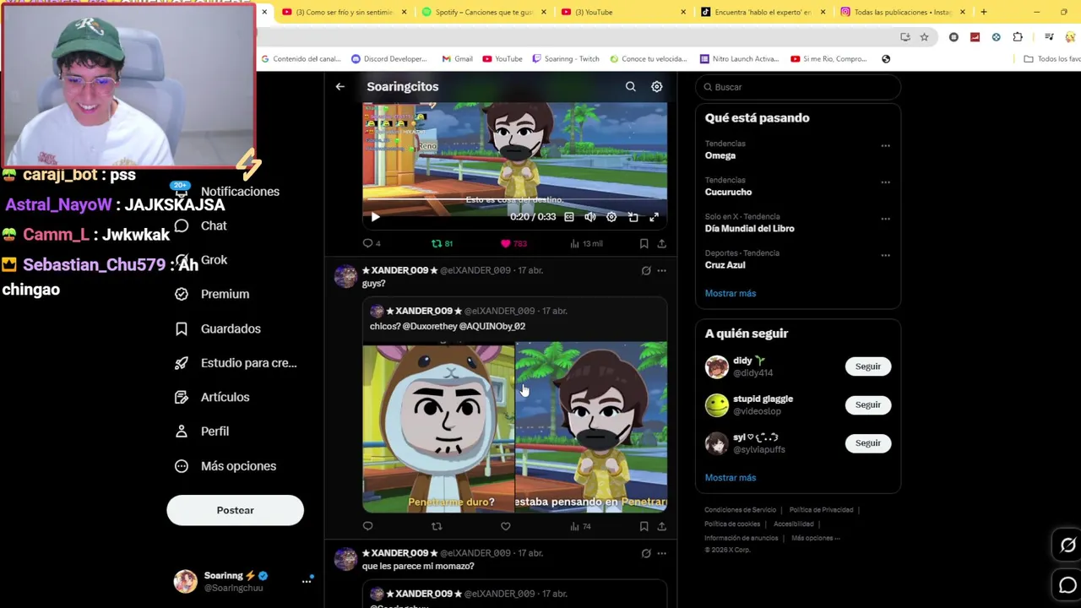Open the Soaringg - Twitch bookmark
Viewport: 1081px width, 608px height.
pos(565,59)
